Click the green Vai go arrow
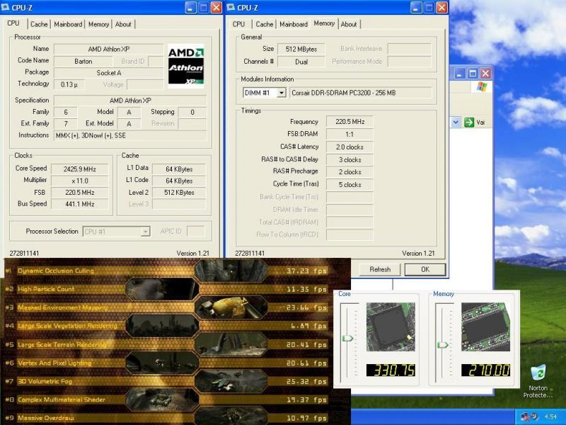 pyautogui.click(x=469, y=122)
